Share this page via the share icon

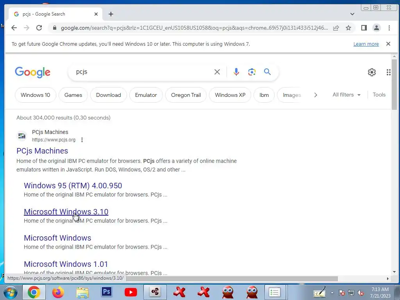[336, 28]
